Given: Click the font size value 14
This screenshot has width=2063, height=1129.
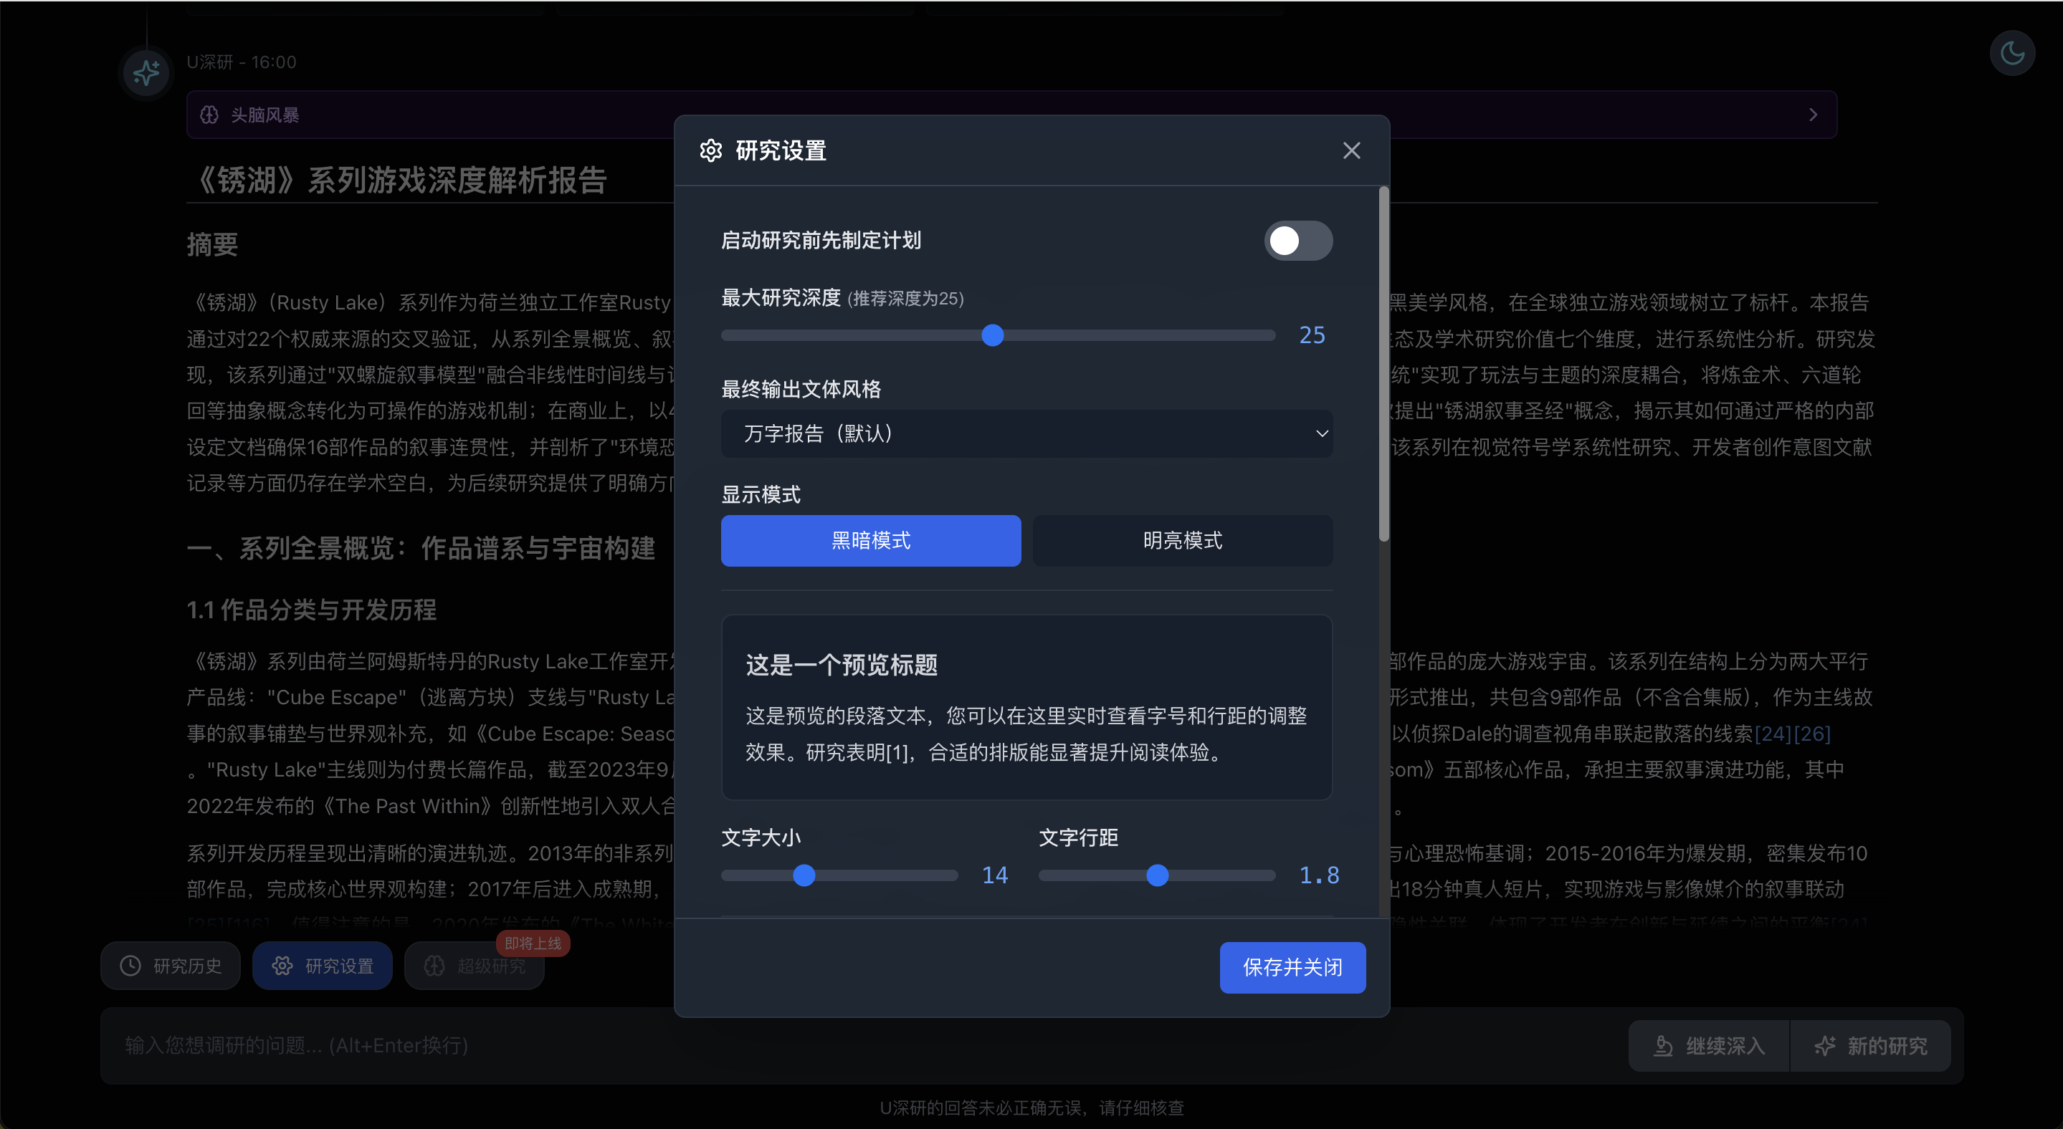Looking at the screenshot, I should pyautogui.click(x=995, y=875).
